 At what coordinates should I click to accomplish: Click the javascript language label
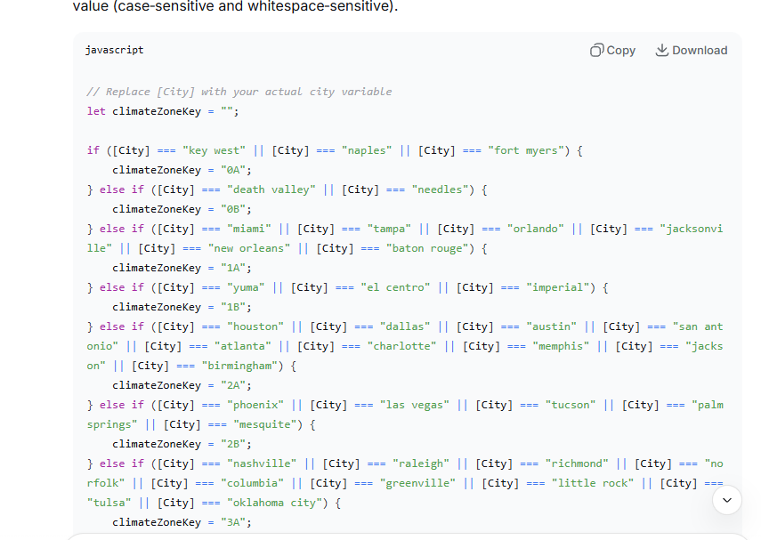(114, 51)
